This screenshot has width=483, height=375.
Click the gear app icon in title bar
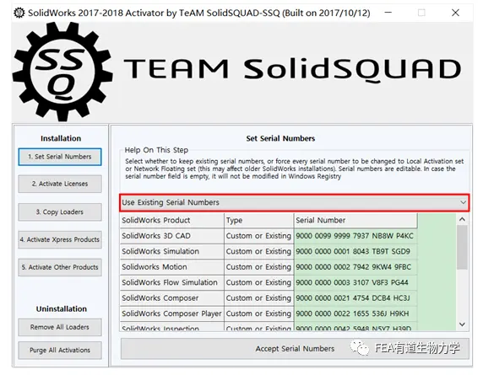click(x=19, y=13)
